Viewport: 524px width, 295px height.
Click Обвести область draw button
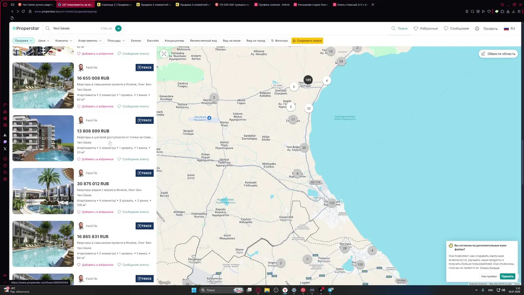(x=498, y=54)
